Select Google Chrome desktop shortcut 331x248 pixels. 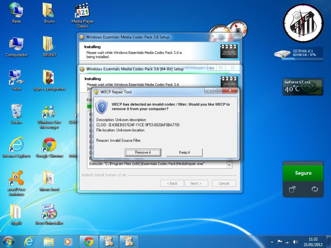pyautogui.click(x=50, y=147)
